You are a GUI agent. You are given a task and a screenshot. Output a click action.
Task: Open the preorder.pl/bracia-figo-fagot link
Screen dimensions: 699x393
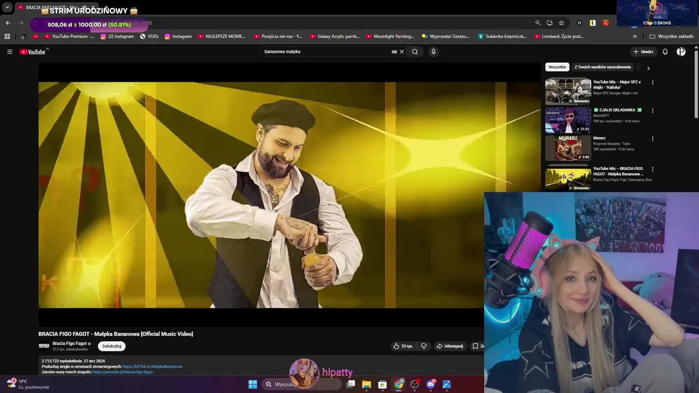tap(122, 372)
